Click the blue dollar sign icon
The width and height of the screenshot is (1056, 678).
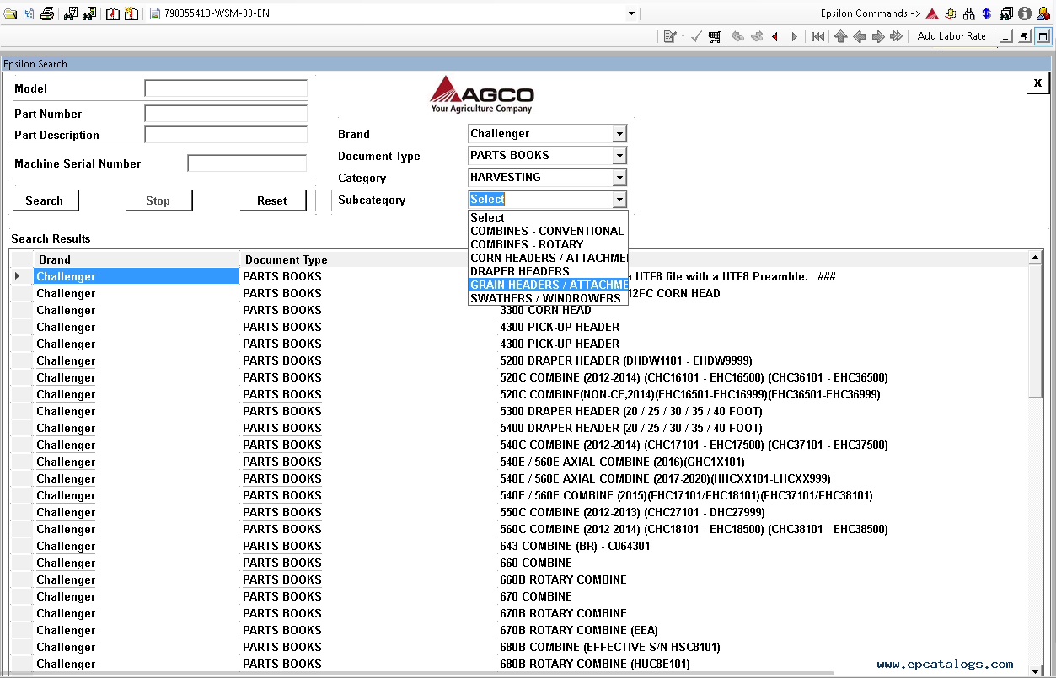[986, 13]
